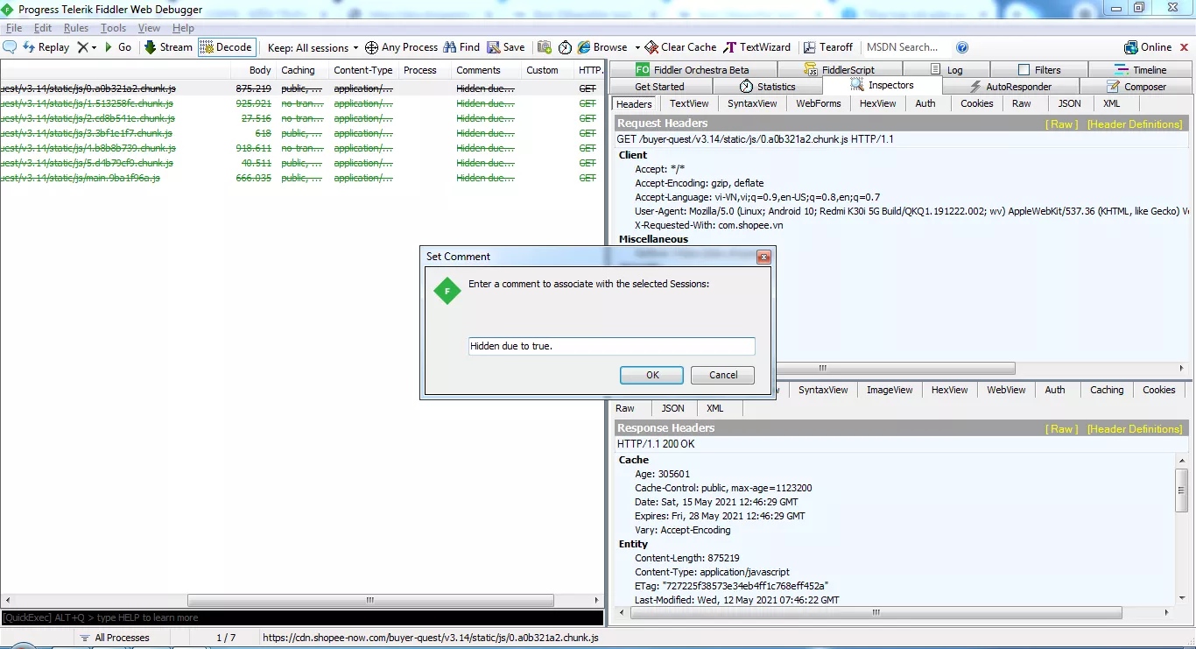Click Clear Cache in toolbar
Screen dimensions: 1196x649
tap(681, 47)
